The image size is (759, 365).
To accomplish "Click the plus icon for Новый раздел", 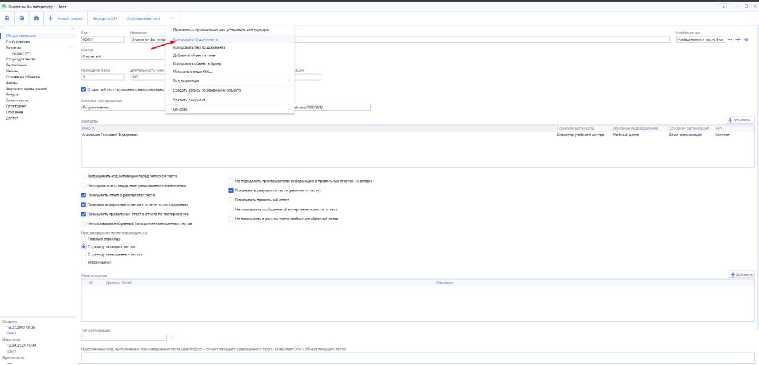I will [x=50, y=18].
